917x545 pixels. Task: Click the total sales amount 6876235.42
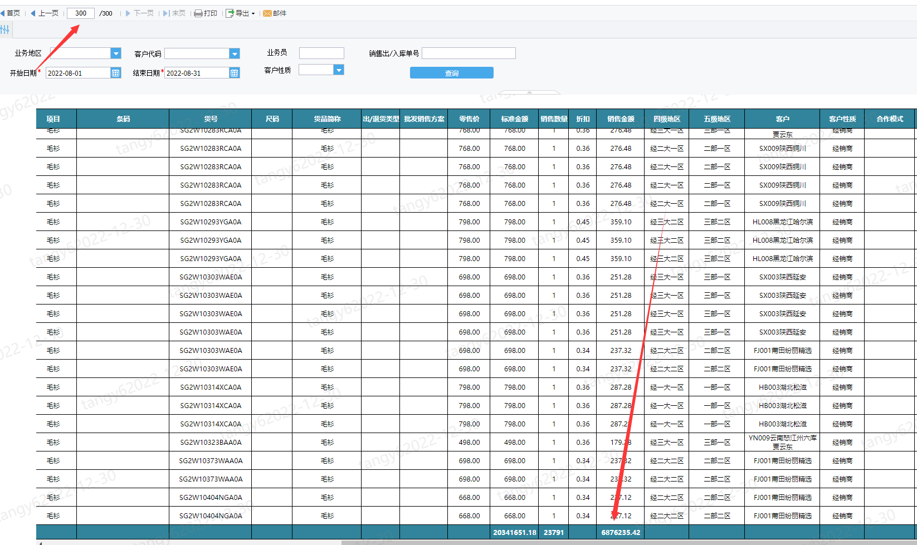pyautogui.click(x=621, y=532)
